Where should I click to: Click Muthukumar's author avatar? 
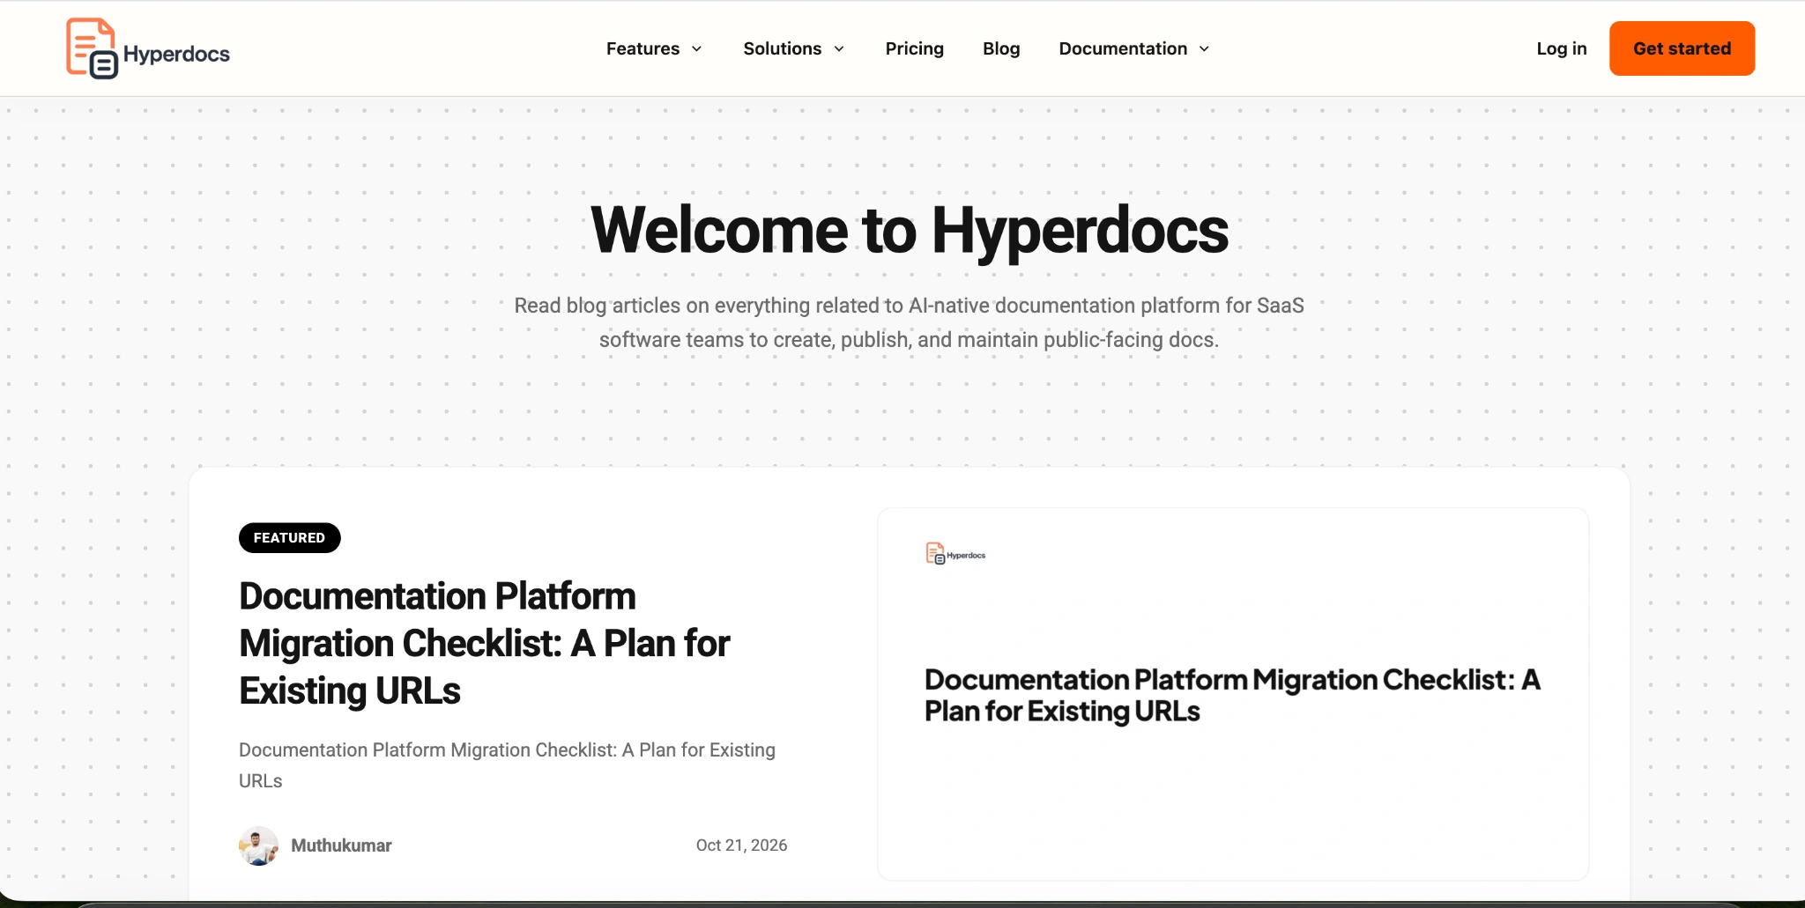click(x=258, y=845)
